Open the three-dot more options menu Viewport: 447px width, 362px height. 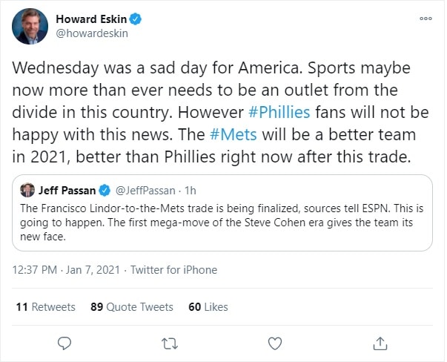[426, 19]
